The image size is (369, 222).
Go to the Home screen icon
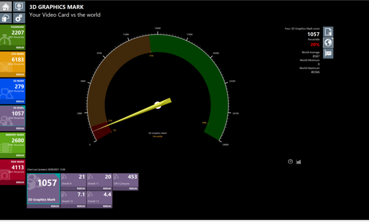[6, 6]
